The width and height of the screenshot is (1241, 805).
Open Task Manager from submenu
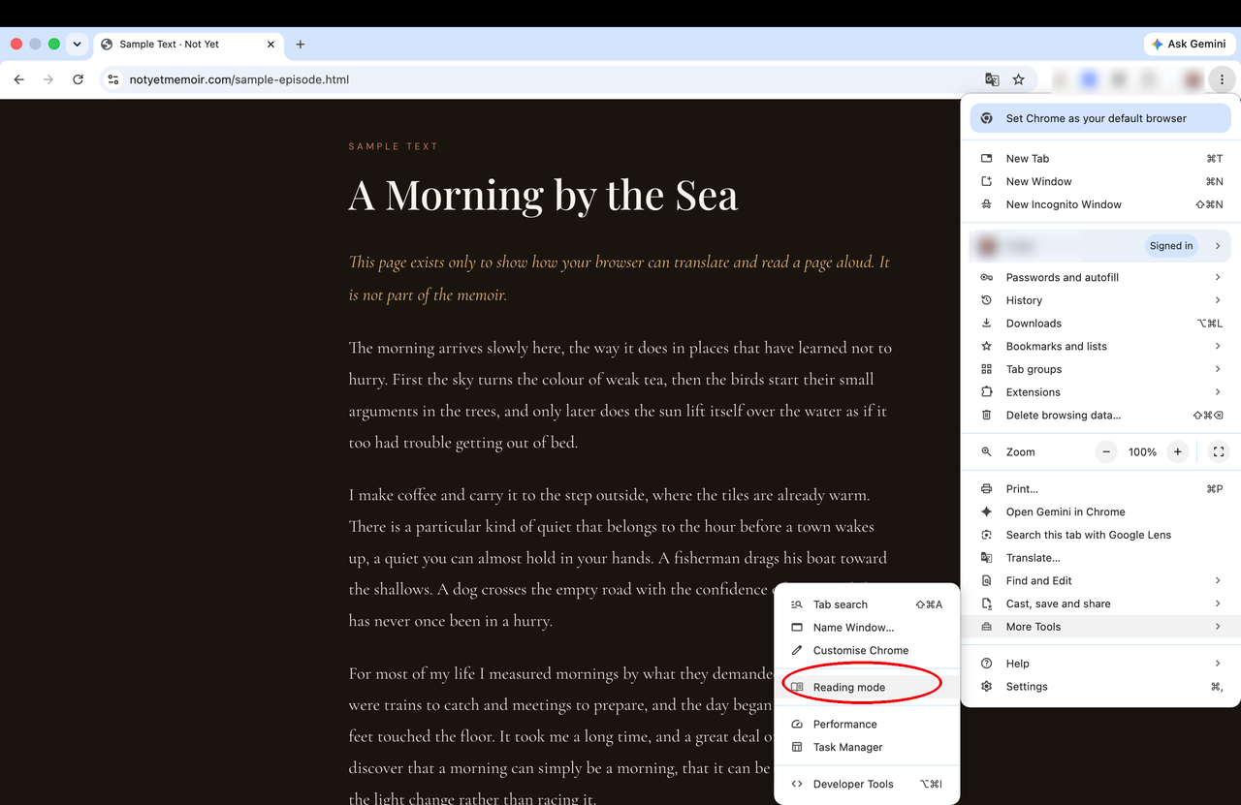pyautogui.click(x=867, y=748)
